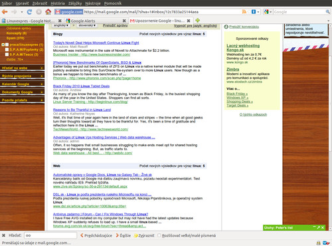Open the slovenský target language dropdown
The width and height of the screenshot is (332, 246).
[x=87, y=25]
